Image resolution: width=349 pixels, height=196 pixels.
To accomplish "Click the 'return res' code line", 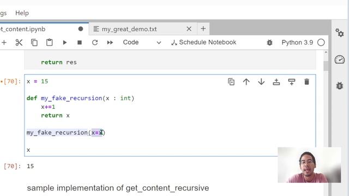I will click(59, 62).
